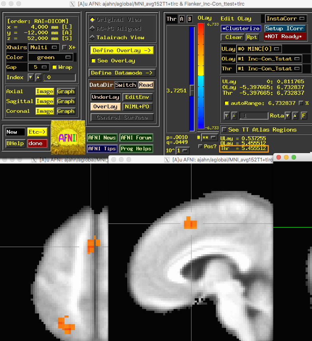Click the Index down arrow
This screenshot has width=312, height=341.
(31, 78)
